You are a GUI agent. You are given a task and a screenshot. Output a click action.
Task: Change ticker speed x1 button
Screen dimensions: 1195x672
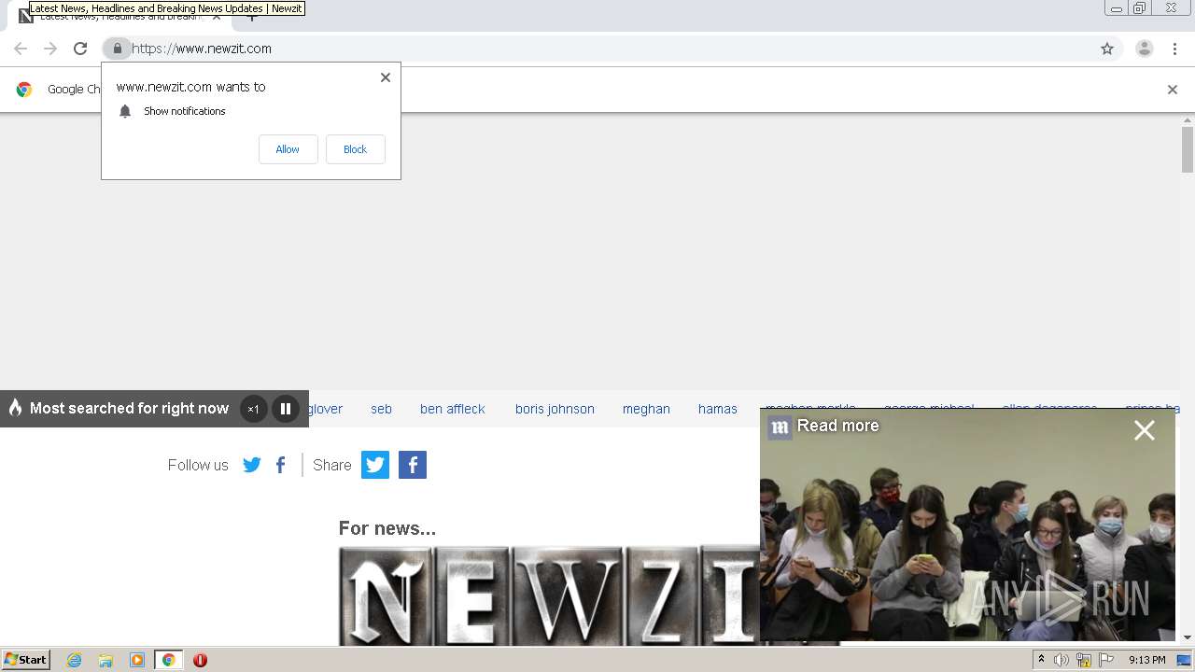point(253,409)
